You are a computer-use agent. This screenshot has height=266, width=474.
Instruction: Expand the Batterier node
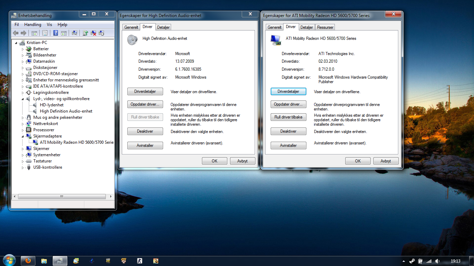click(x=23, y=49)
